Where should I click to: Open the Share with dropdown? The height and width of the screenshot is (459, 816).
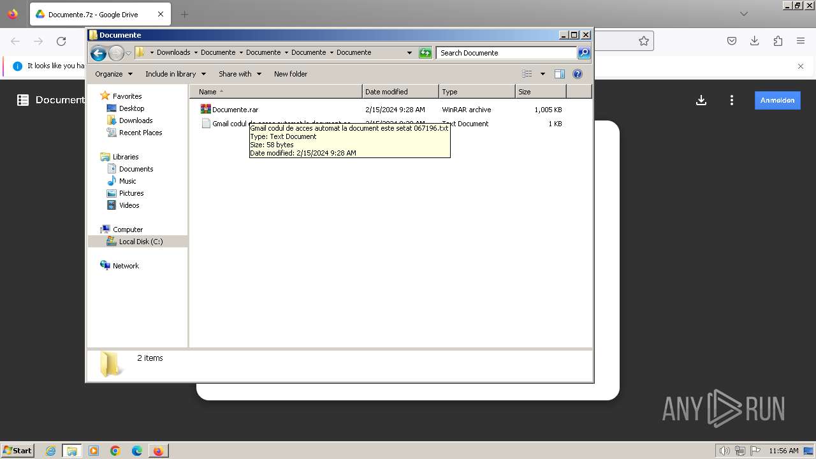point(240,74)
